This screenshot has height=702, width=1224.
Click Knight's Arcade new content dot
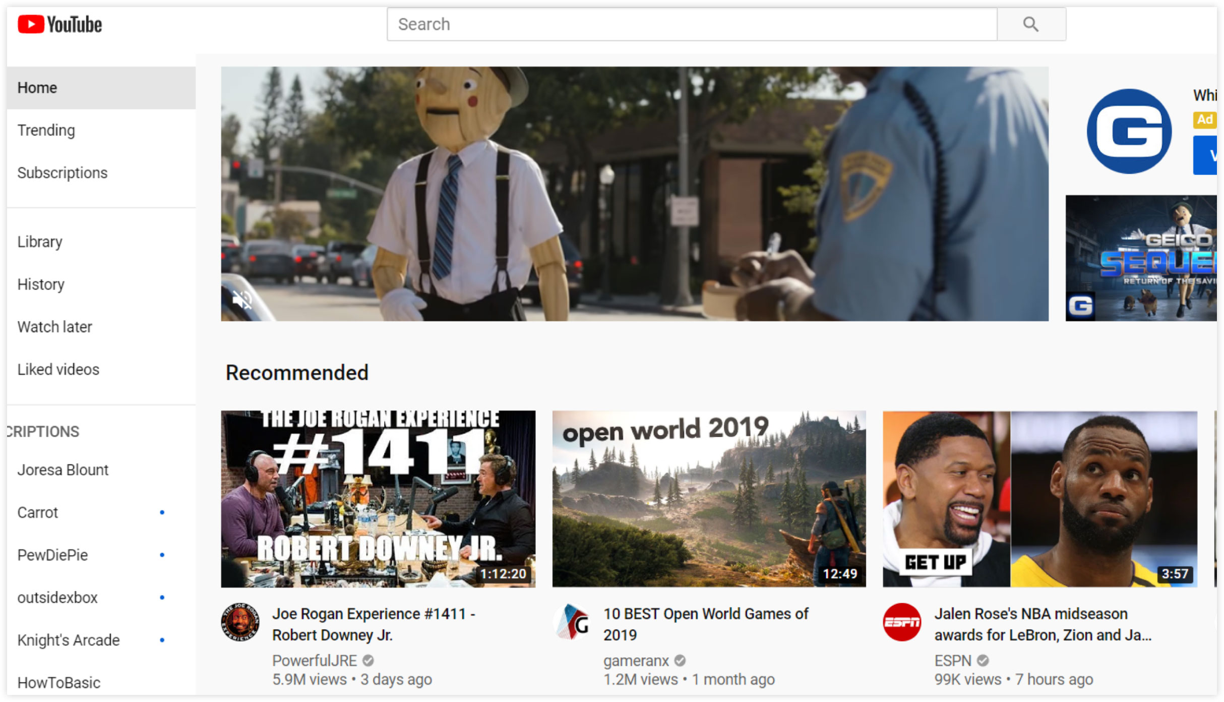(x=162, y=640)
